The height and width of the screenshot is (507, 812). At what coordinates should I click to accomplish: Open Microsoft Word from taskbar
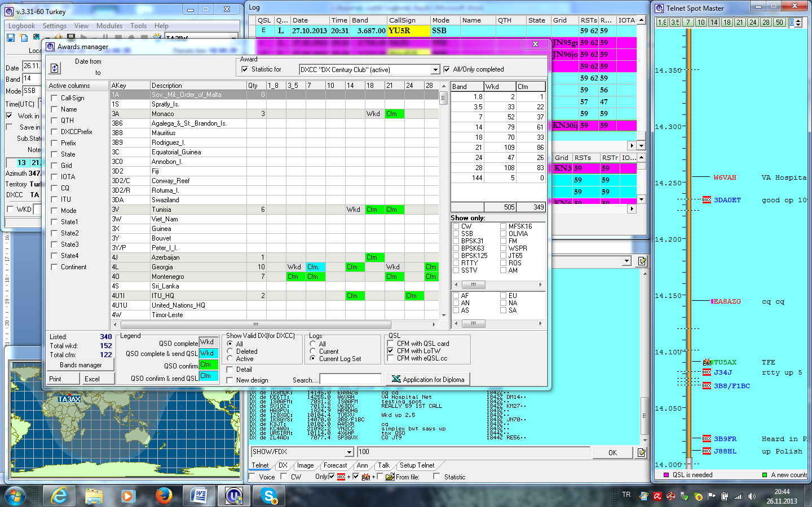(x=199, y=496)
